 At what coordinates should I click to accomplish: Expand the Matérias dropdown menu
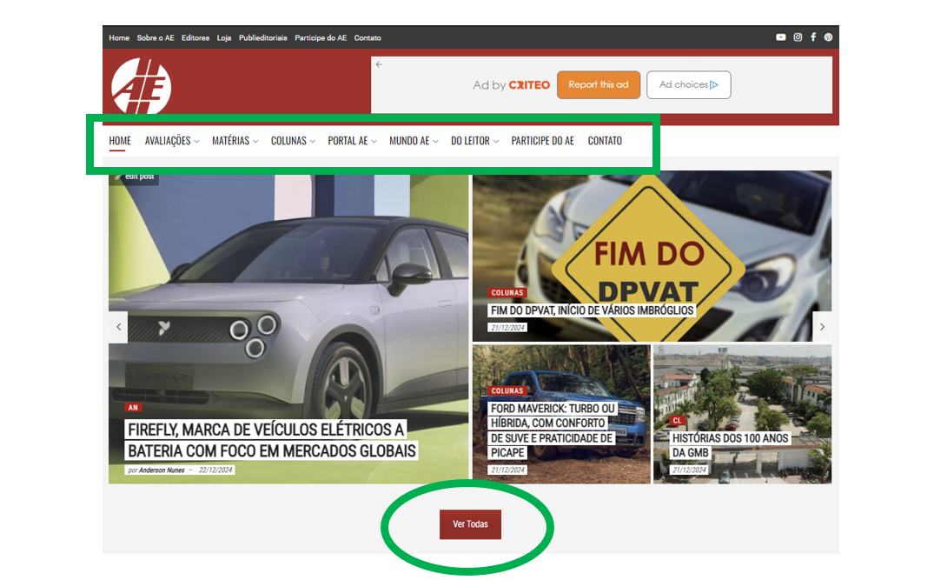[234, 141]
